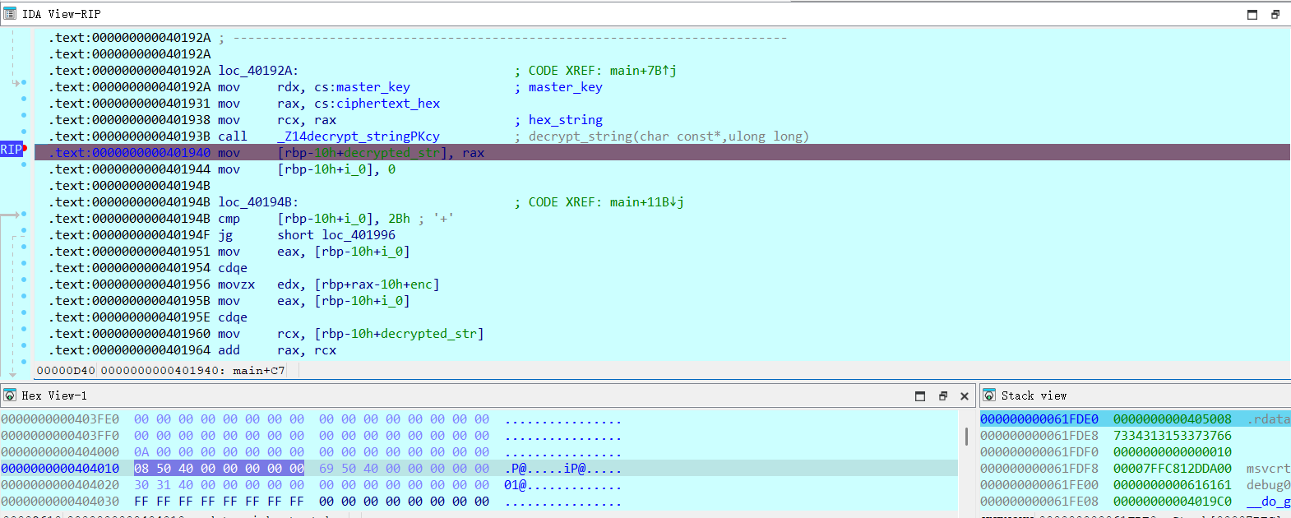Toggle the breakpoint at address 401940
This screenshot has height=518, width=1291.
tap(25, 149)
